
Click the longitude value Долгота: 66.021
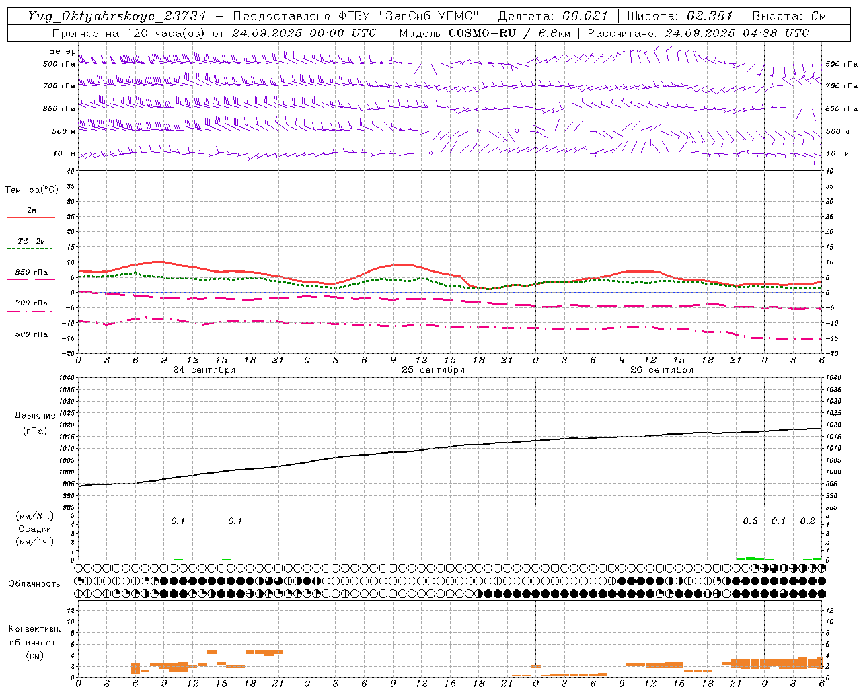tap(553, 16)
